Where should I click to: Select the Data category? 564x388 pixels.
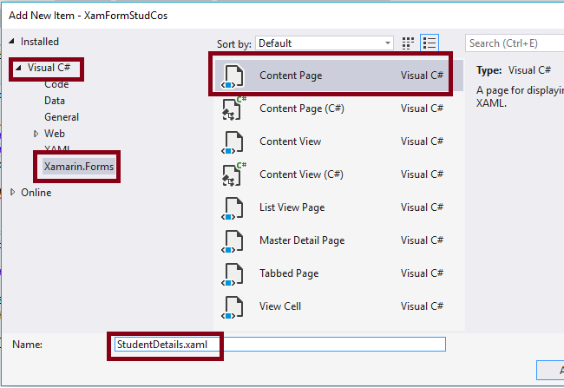coord(55,101)
